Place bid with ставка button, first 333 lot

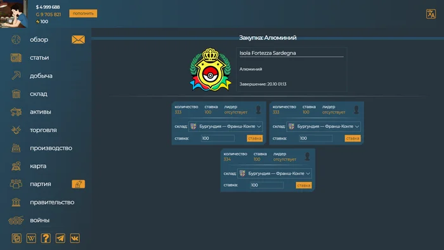[254, 138]
